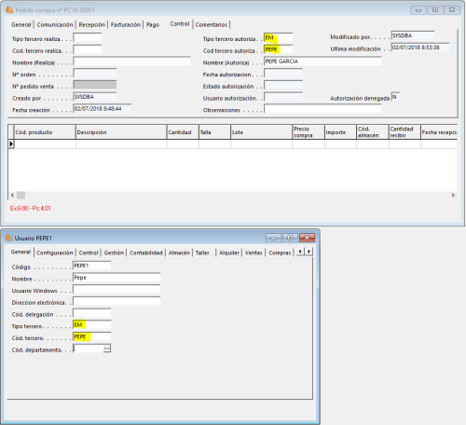The height and width of the screenshot is (425, 466).
Task: Close the Usuario PEPE1 window
Action: [x=307, y=238]
